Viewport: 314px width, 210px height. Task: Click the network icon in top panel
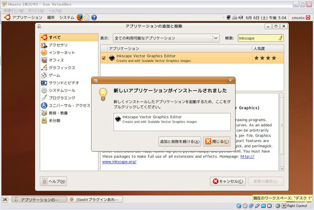tap(229, 18)
